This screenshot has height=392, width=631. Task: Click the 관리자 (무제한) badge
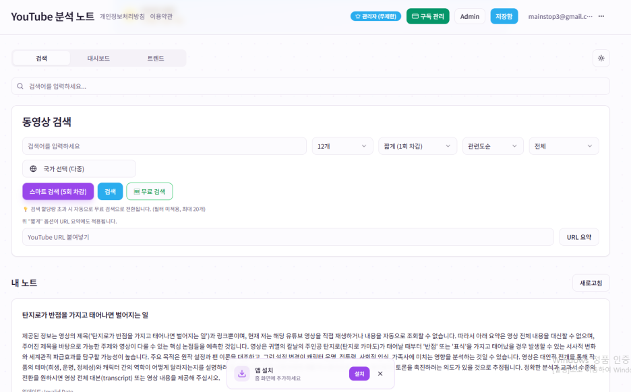pyautogui.click(x=375, y=16)
